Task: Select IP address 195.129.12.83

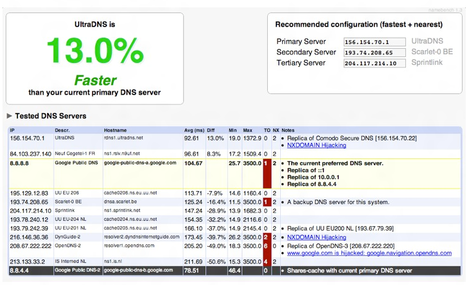Action: (29, 194)
